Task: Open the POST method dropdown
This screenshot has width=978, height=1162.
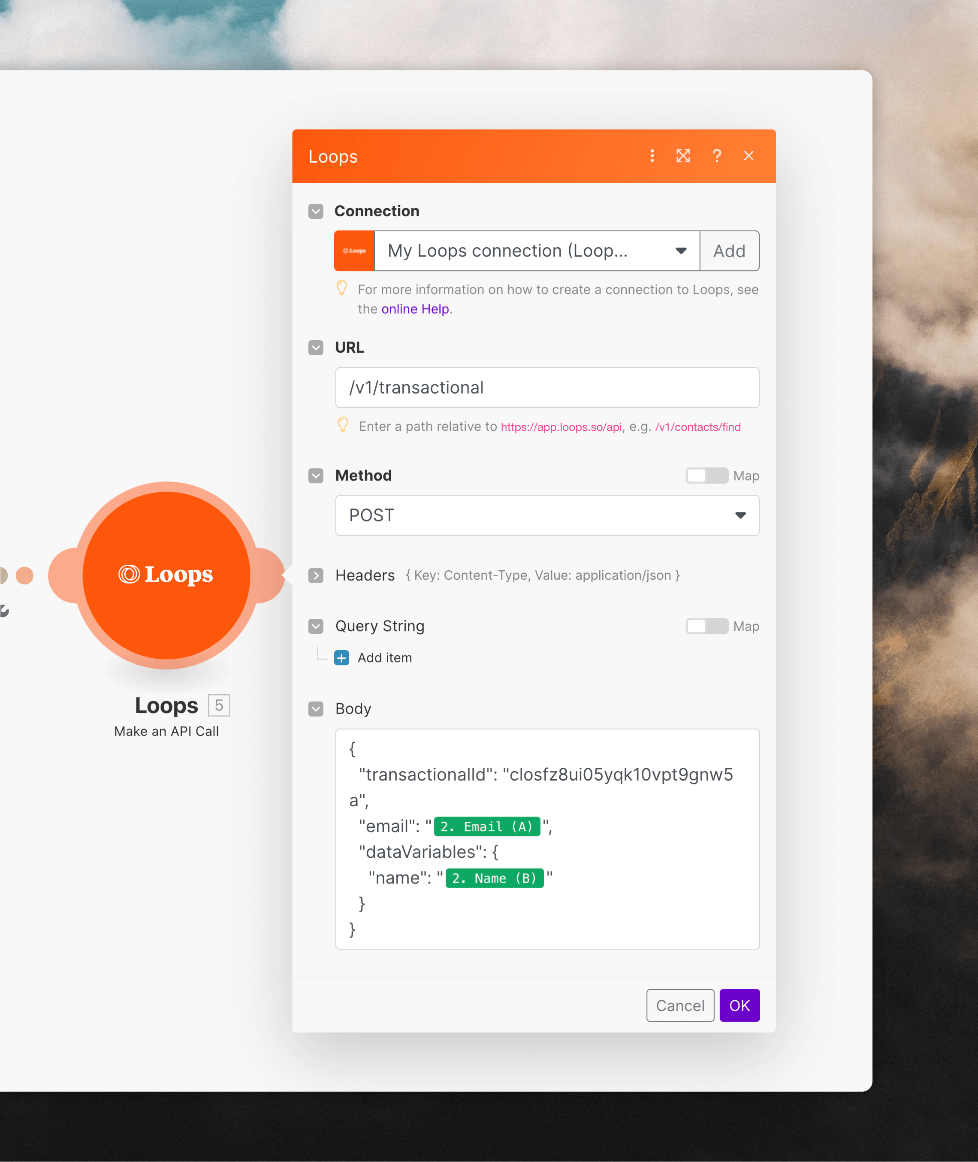Action: [546, 515]
